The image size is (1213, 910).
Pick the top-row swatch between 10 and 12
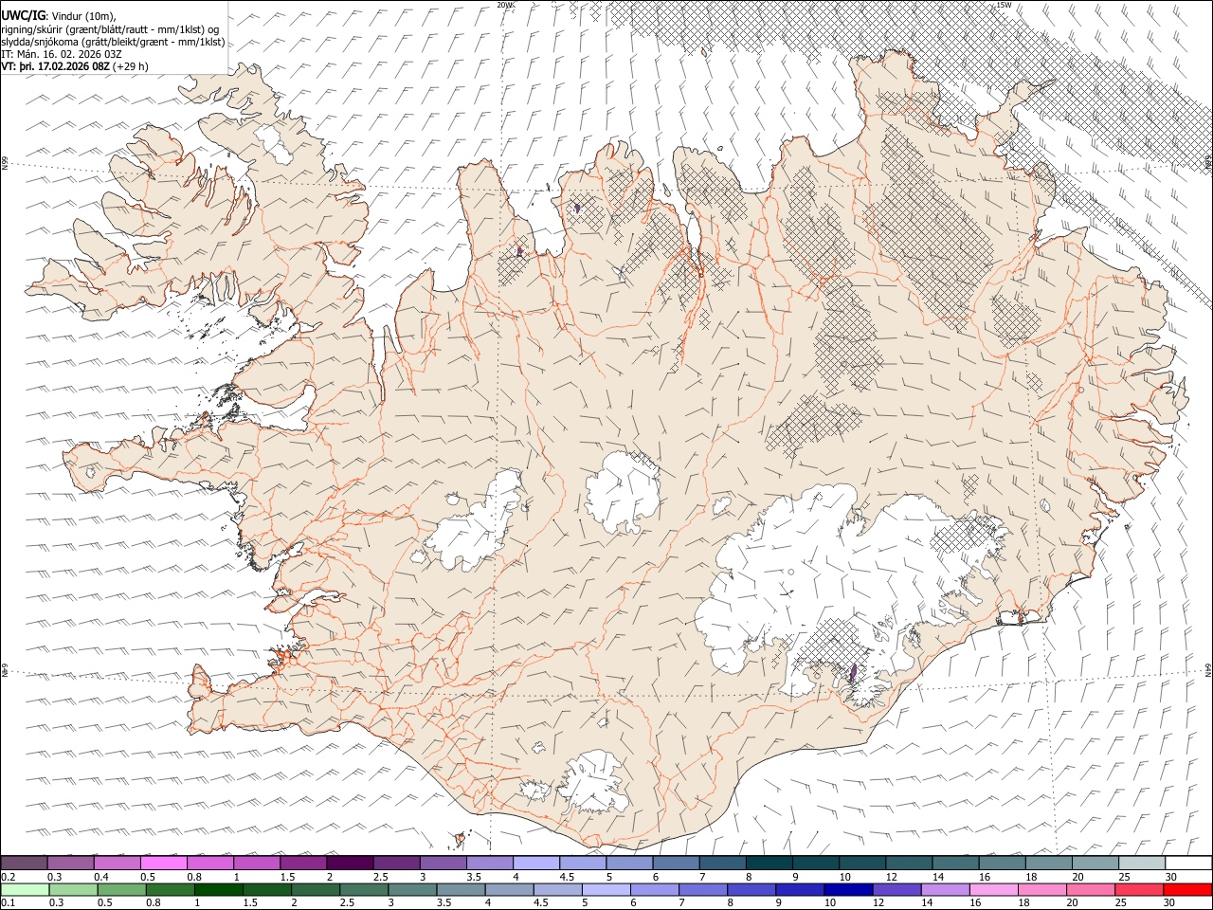pos(861,863)
